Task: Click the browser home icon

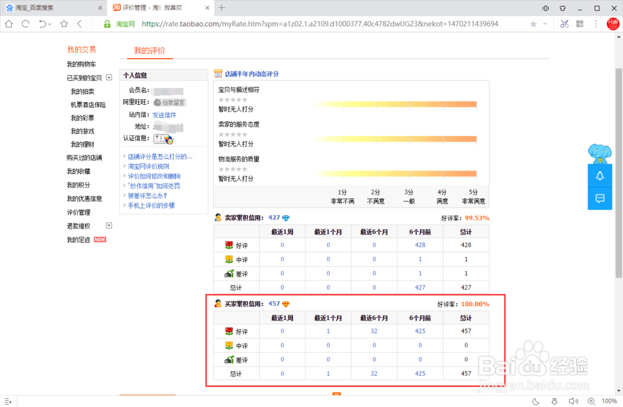Action: pos(9,24)
